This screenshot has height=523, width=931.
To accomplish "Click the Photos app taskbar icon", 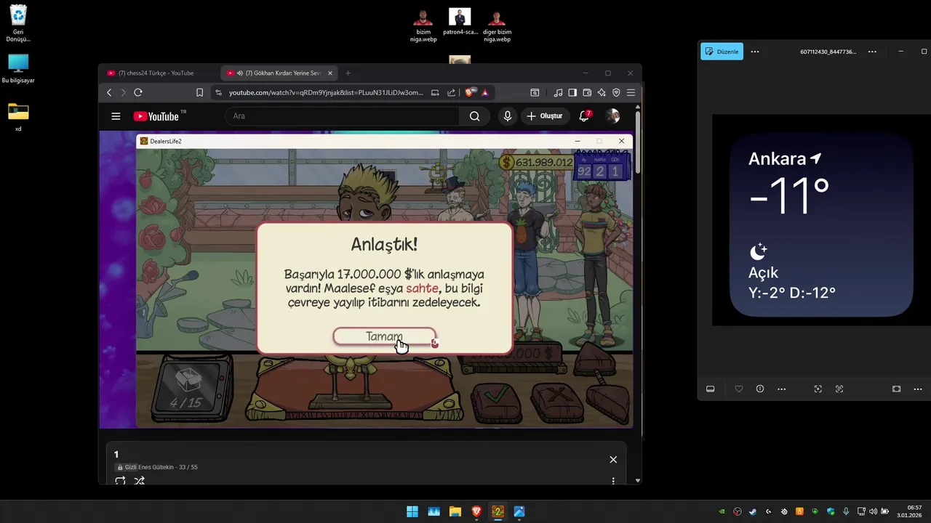I will pyautogui.click(x=519, y=511).
